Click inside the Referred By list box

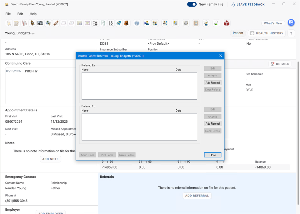[139, 86]
